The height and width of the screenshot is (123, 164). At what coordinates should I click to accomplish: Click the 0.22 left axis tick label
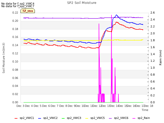tap(15, 13)
